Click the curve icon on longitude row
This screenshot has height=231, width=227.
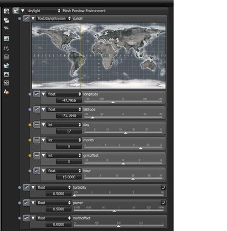(36, 94)
